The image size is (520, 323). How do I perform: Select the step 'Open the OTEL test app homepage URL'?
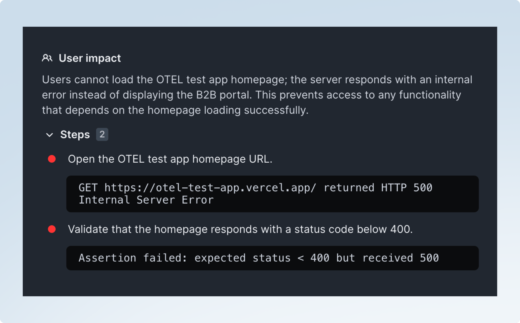coord(170,159)
